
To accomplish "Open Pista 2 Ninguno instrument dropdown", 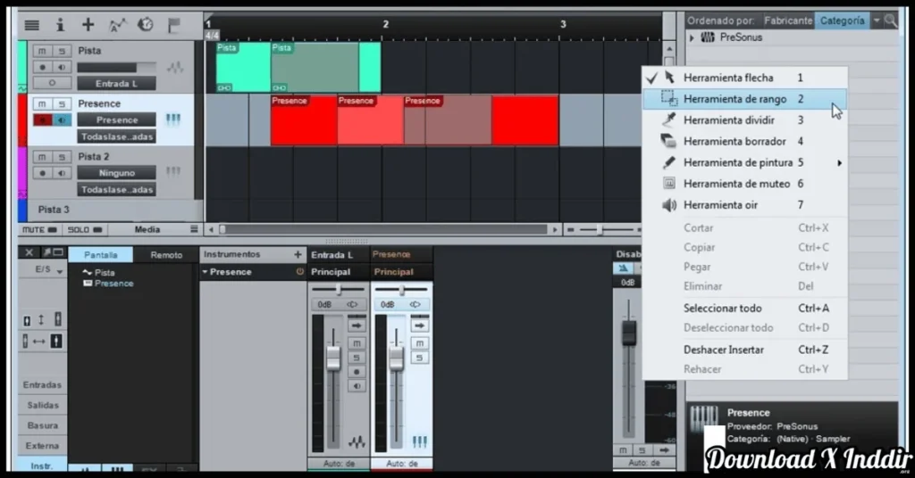I will coord(117,172).
